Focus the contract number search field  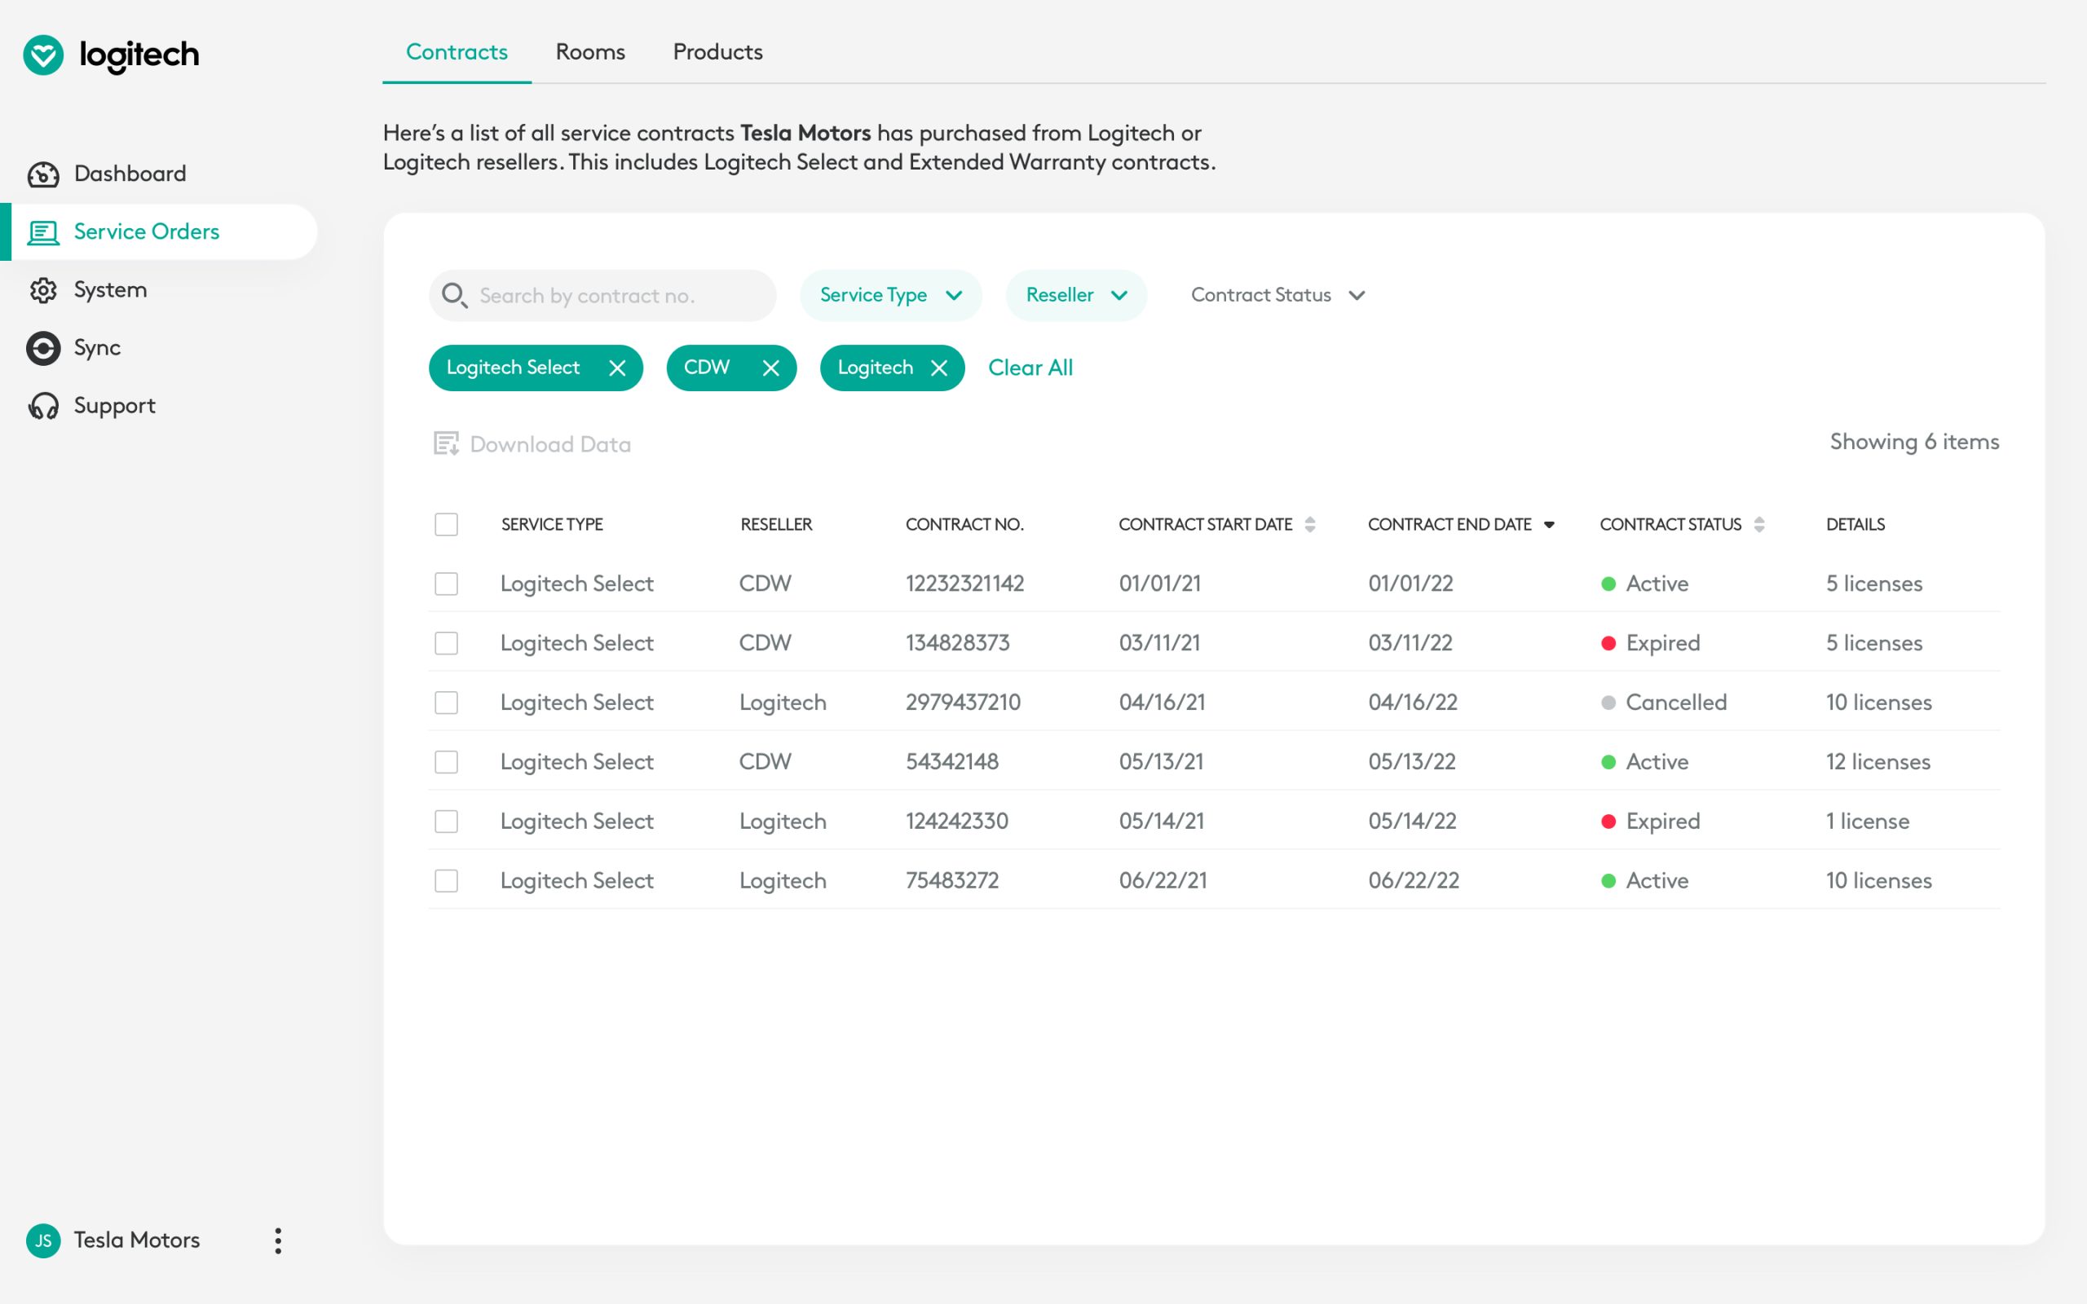(602, 296)
